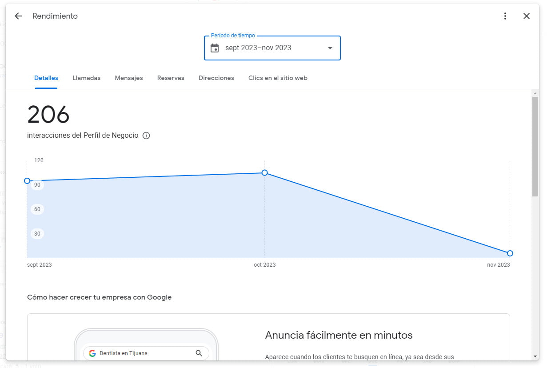Select the oct 2023 data point on the chart
This screenshot has width=547, height=368.
coord(264,173)
